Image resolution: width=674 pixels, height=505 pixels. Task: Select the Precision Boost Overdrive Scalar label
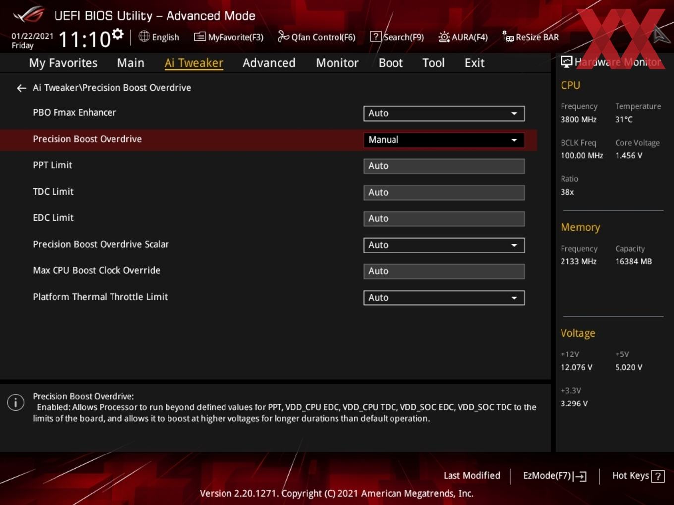click(x=101, y=244)
